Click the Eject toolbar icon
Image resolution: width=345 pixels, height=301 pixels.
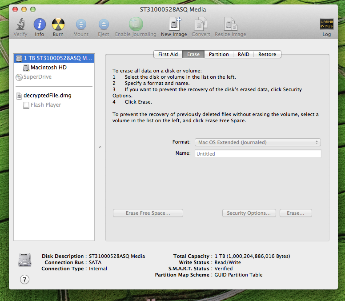coord(104,24)
